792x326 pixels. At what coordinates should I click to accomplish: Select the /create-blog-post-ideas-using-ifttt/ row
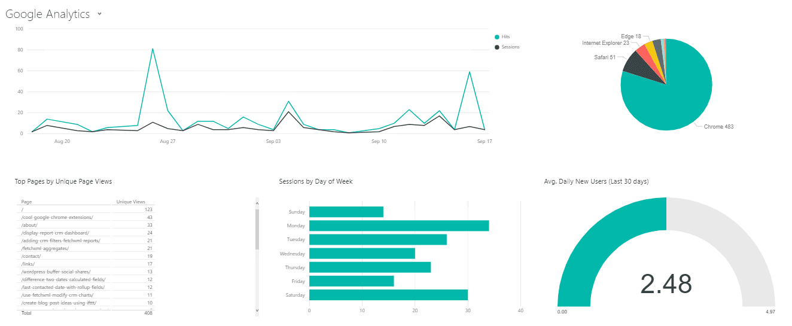coord(87,303)
